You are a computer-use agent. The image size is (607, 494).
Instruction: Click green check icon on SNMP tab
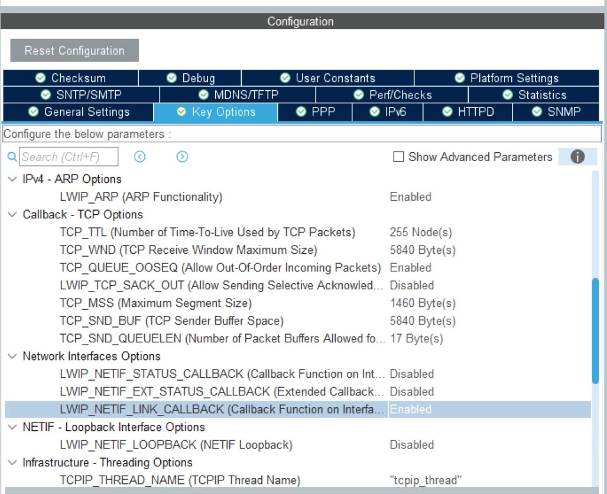coord(537,112)
